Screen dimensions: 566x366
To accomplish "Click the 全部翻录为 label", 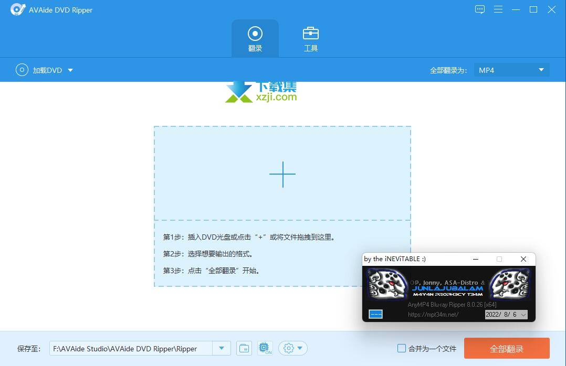I will coord(448,70).
